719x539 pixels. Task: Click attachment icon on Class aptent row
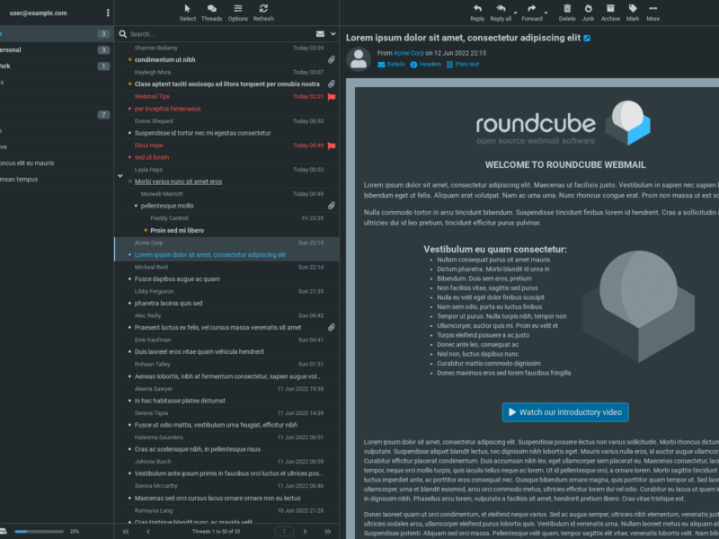tap(331, 84)
